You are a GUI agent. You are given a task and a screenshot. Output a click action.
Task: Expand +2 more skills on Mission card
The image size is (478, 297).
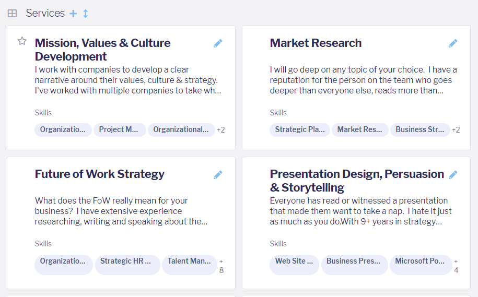[x=221, y=130]
